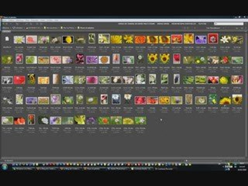Select the orange flower on green thumbnail in last row
This screenshot has height=186, width=248.
click(x=104, y=121)
